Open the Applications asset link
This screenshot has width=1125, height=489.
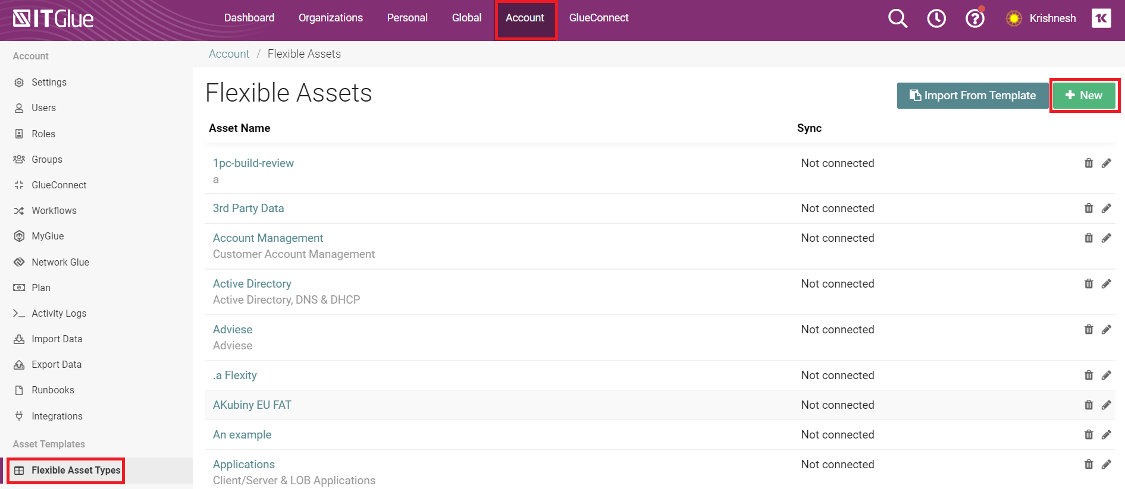[x=244, y=464]
